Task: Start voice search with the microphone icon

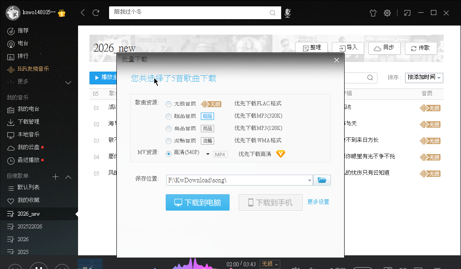Action: [288, 13]
